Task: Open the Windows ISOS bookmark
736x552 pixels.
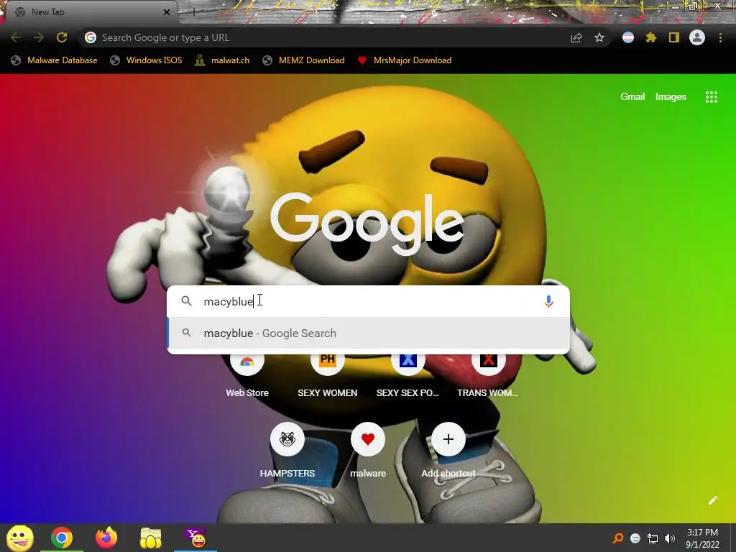Action: click(146, 60)
